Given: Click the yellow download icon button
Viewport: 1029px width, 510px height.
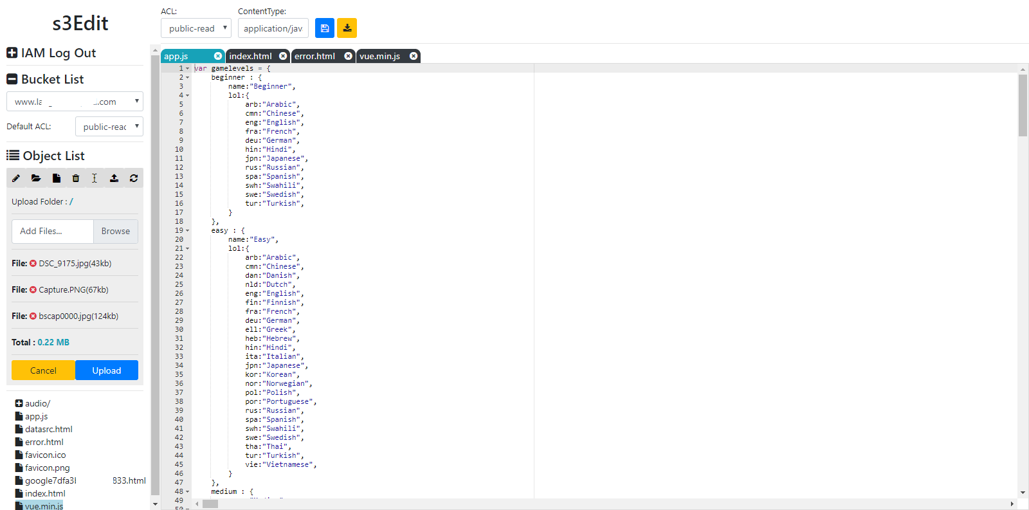Looking at the screenshot, I should tap(347, 28).
